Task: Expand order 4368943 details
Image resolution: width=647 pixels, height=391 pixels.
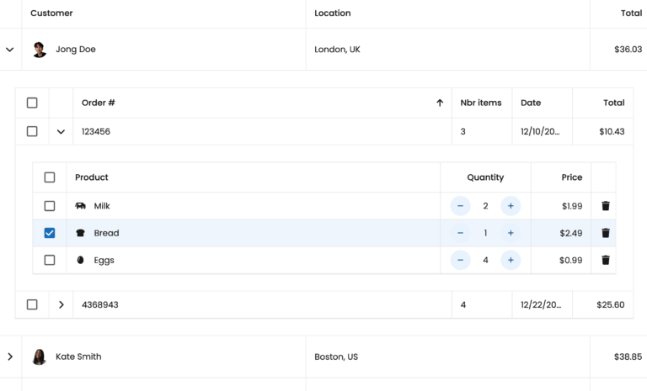Action: click(61, 304)
